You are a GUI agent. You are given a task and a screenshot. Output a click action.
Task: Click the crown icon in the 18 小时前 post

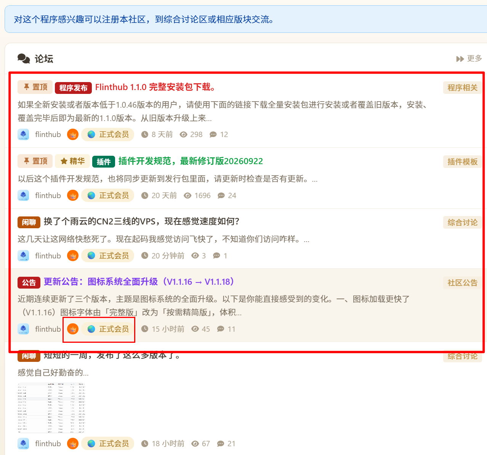coord(73,444)
